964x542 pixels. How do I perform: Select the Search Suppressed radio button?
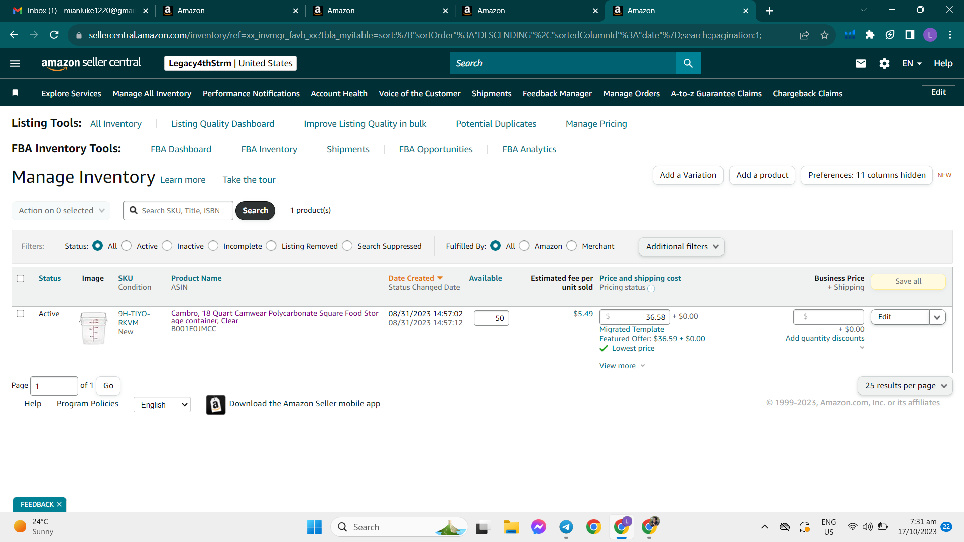[x=347, y=246]
